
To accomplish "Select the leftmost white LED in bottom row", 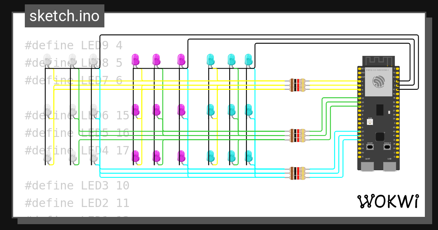I will point(47,156).
